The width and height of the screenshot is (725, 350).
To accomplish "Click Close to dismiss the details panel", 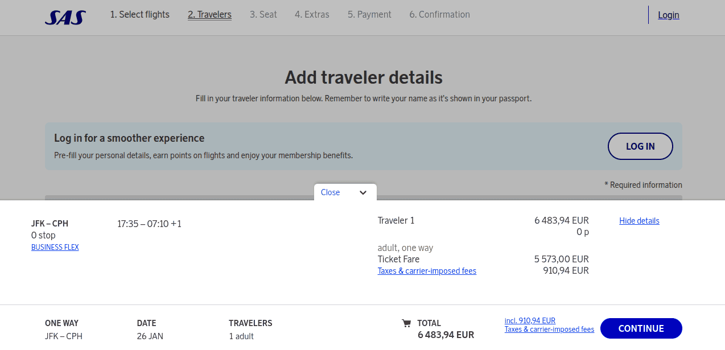I will (x=330, y=192).
